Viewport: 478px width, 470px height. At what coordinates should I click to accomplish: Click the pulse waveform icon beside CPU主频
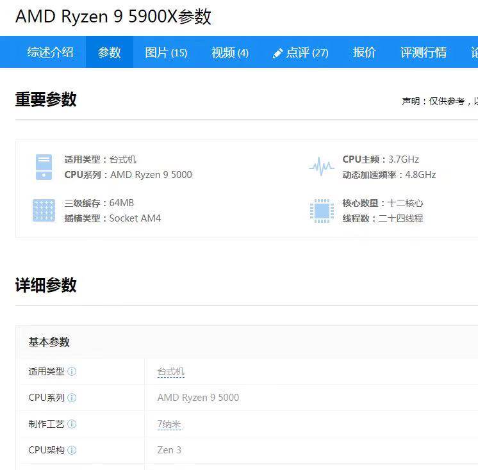[x=321, y=166]
